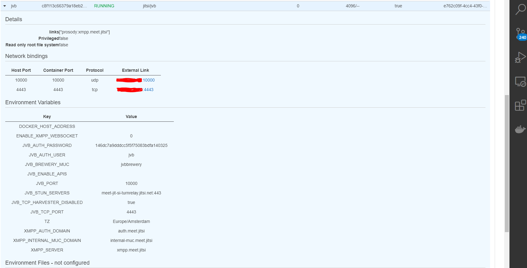Click the Container Port column header

point(58,71)
